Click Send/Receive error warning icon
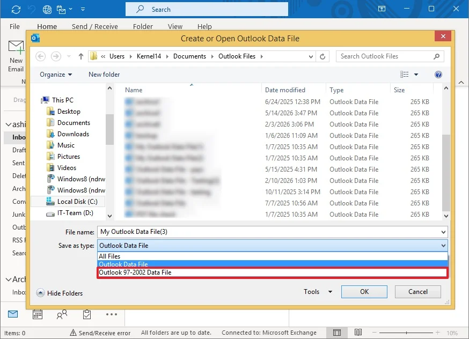The height and width of the screenshot is (339, 469). [x=73, y=333]
